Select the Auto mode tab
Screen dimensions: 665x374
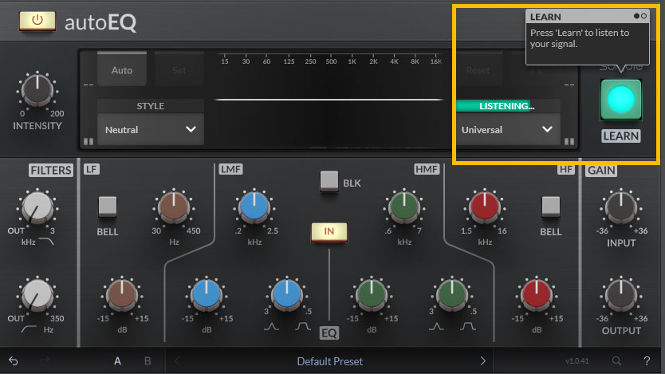[x=122, y=70]
